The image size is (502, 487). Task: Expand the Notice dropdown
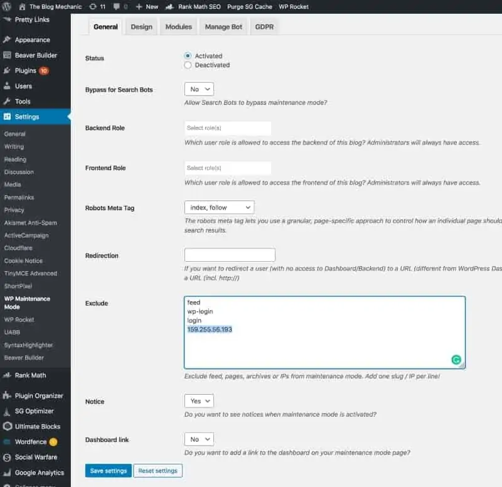click(199, 400)
